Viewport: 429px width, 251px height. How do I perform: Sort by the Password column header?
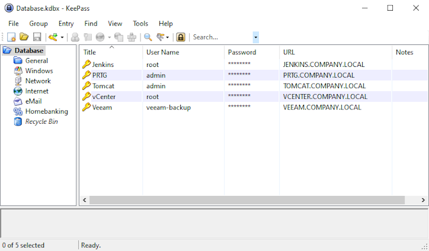(252, 52)
